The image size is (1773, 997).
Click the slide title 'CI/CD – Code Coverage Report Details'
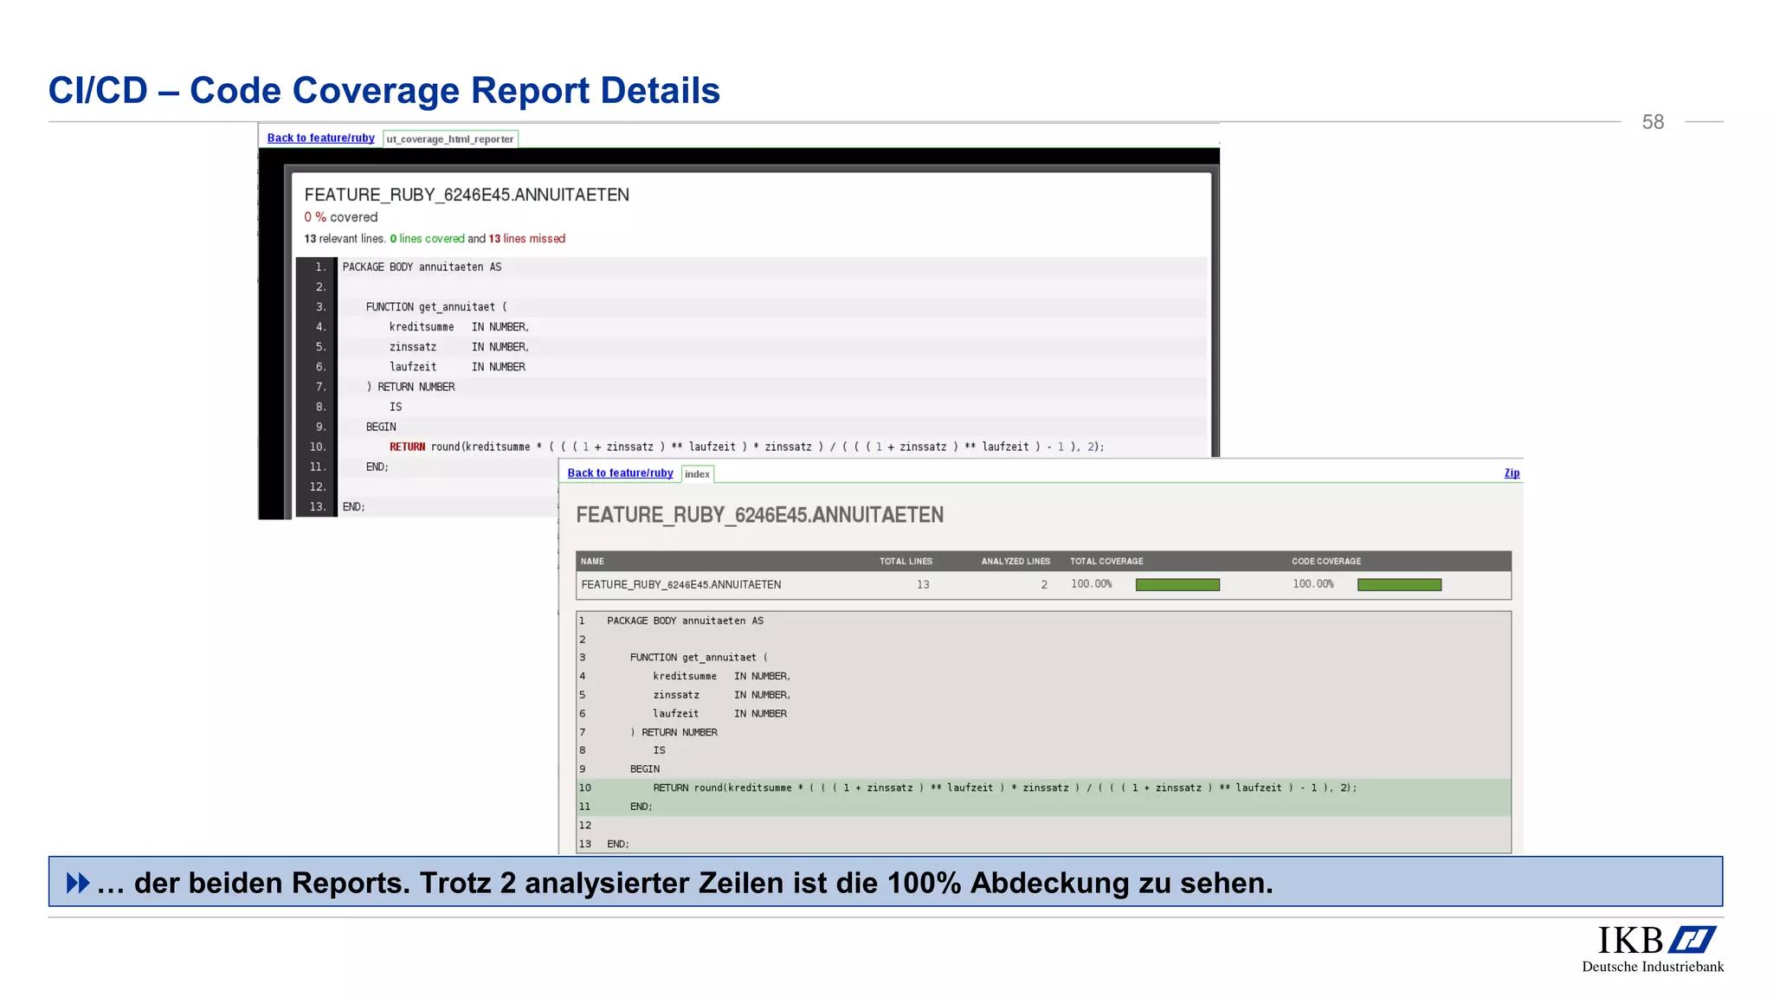(384, 90)
